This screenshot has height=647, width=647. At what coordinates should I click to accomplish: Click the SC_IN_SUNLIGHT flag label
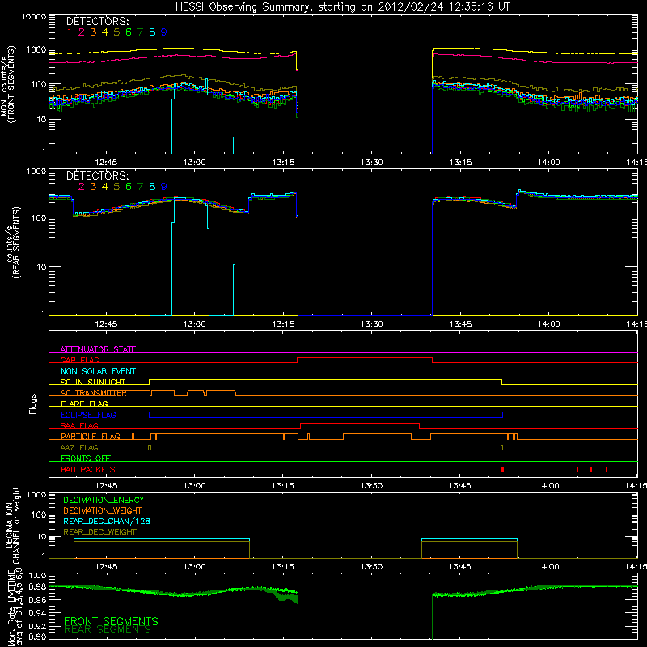(x=93, y=382)
